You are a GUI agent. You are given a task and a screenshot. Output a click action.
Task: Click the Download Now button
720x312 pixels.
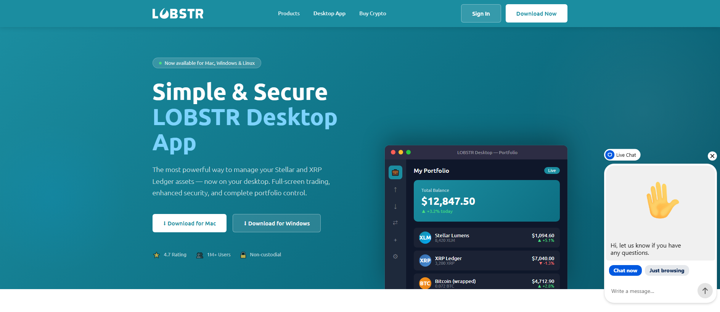pyautogui.click(x=537, y=13)
